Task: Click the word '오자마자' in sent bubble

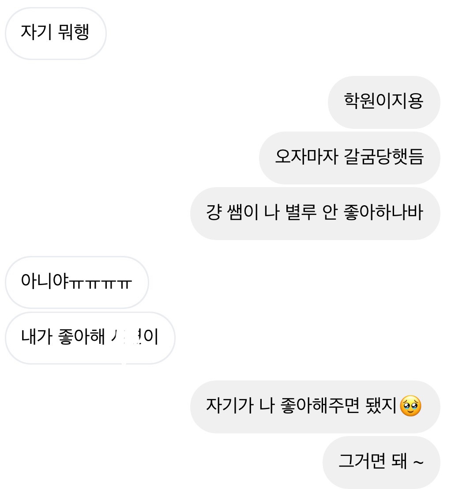Action: coord(306,157)
